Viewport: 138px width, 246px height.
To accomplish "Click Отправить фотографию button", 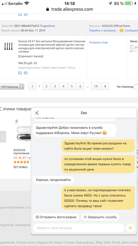I will (x=56, y=217).
